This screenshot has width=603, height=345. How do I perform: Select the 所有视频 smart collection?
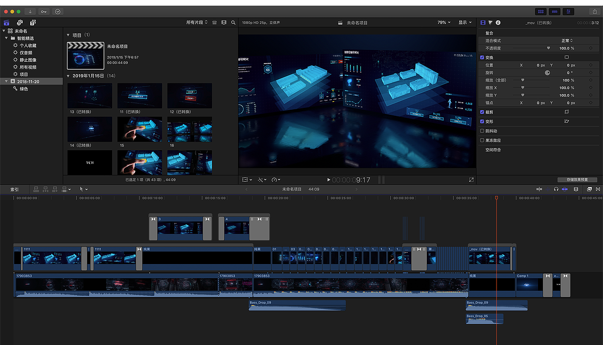[28, 67]
